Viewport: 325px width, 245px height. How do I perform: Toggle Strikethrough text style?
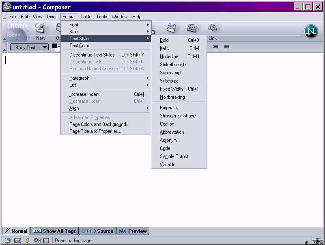tap(179, 65)
